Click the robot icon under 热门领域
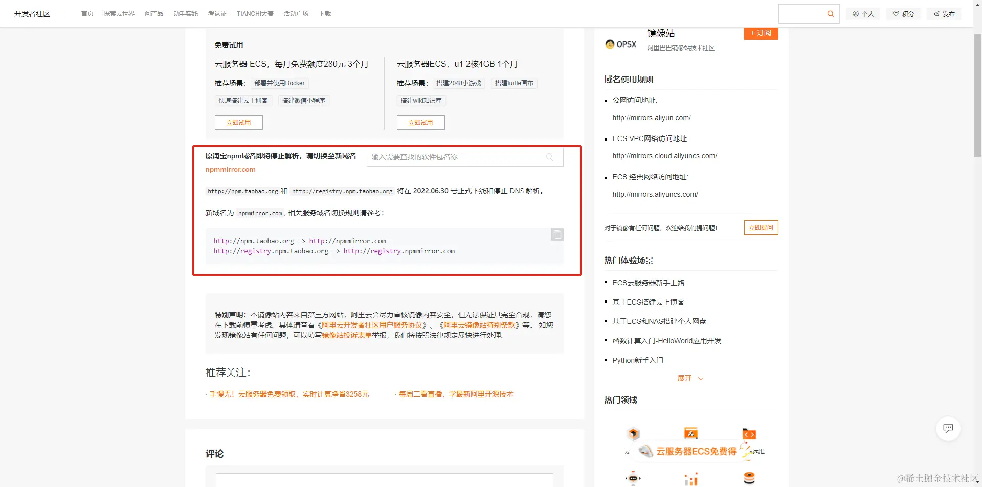Image resolution: width=982 pixels, height=487 pixels. pyautogui.click(x=633, y=478)
